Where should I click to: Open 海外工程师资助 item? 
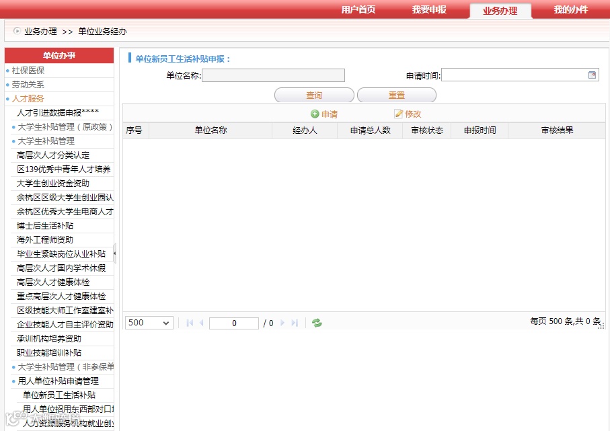(x=45, y=239)
